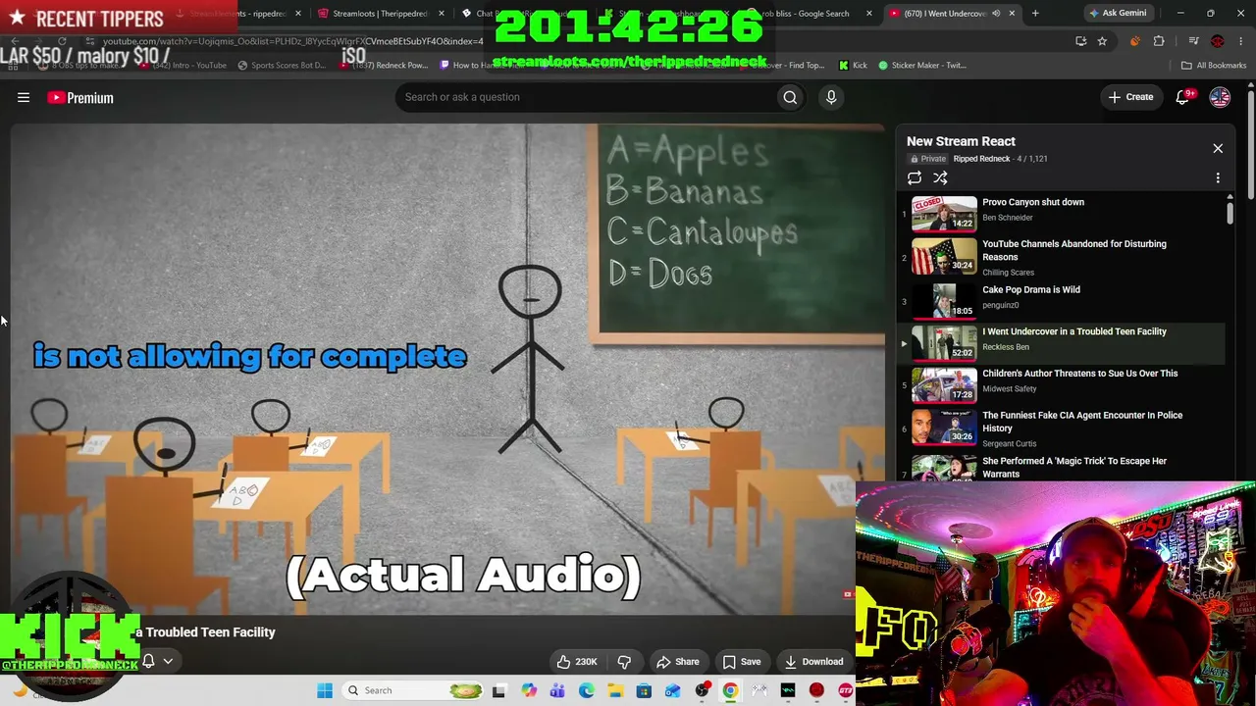
Task: Click channel name Midwest Safety
Action: click(x=1010, y=389)
